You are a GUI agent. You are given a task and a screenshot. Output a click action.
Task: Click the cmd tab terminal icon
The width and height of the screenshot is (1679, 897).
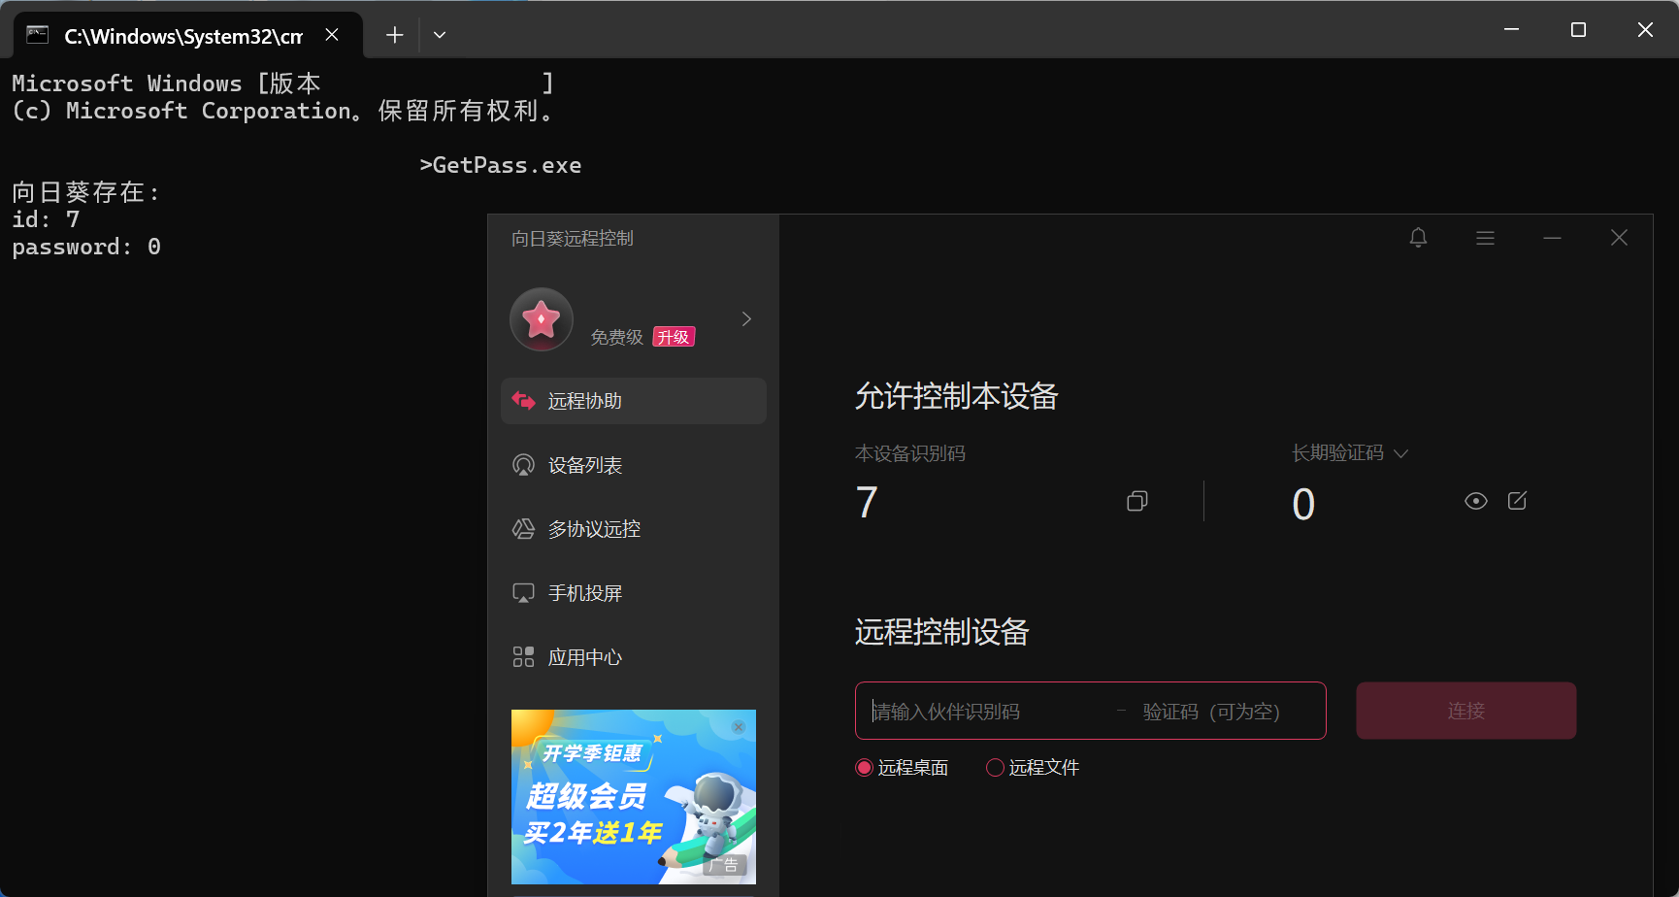tap(38, 35)
